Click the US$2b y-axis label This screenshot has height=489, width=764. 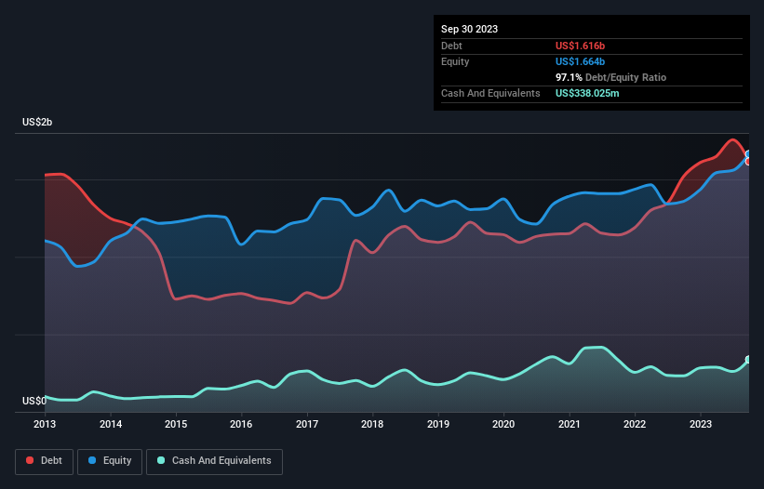click(x=37, y=122)
